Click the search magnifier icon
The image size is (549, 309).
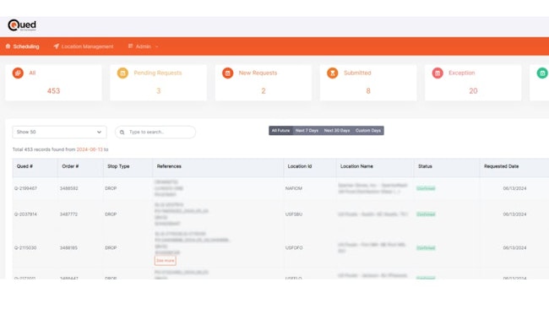122,133
